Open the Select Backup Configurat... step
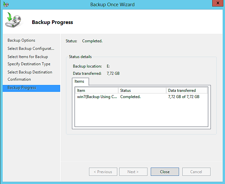Viewport: 225px width, 184px height. pyautogui.click(x=31, y=49)
